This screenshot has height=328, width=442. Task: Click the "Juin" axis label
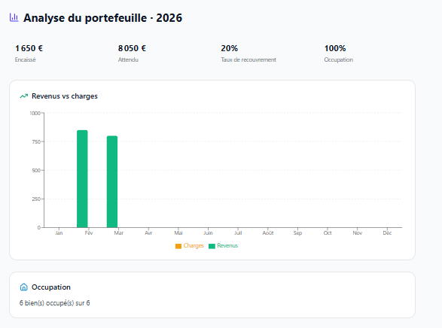point(208,233)
